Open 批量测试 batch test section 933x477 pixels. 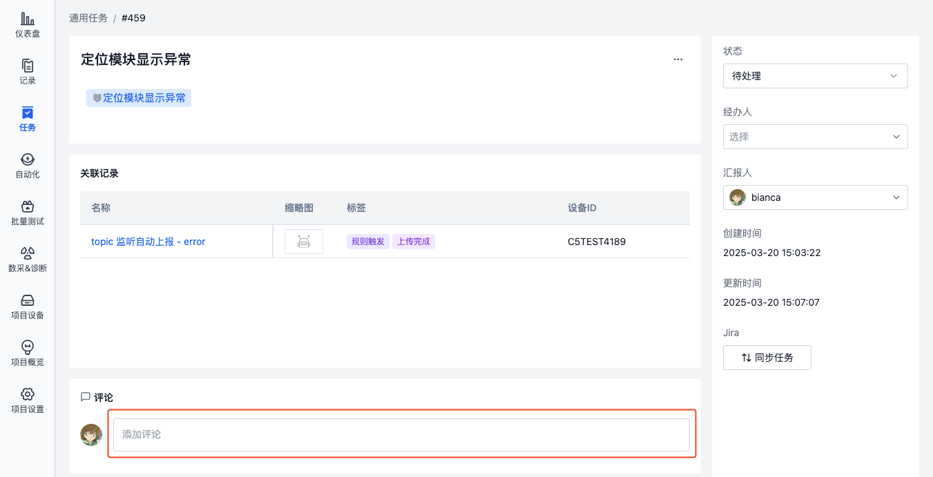pos(28,213)
